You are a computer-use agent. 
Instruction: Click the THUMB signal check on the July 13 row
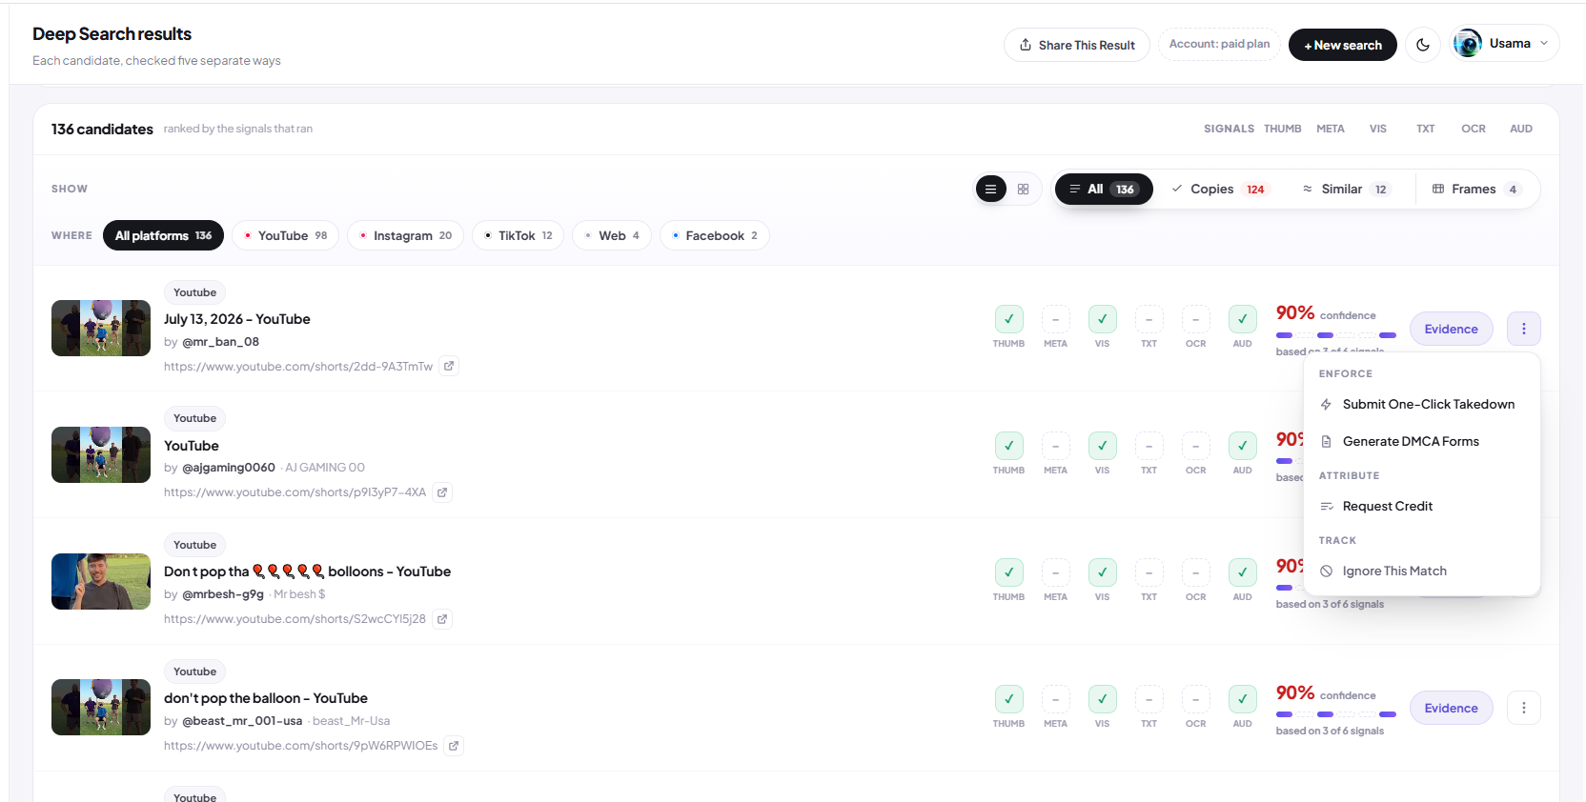[1008, 319]
